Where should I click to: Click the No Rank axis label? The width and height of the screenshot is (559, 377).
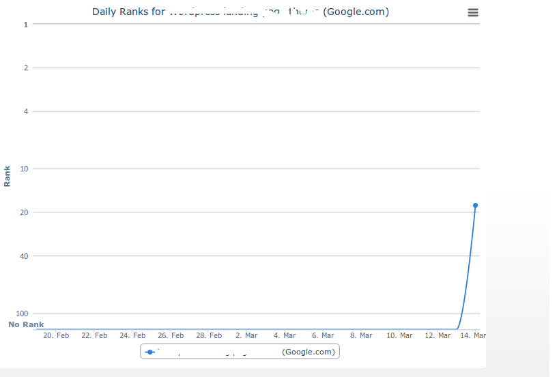pyautogui.click(x=26, y=324)
